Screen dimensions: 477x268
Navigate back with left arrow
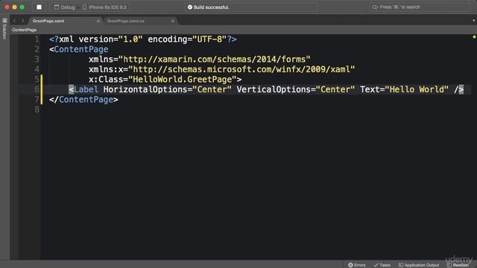pos(14,21)
